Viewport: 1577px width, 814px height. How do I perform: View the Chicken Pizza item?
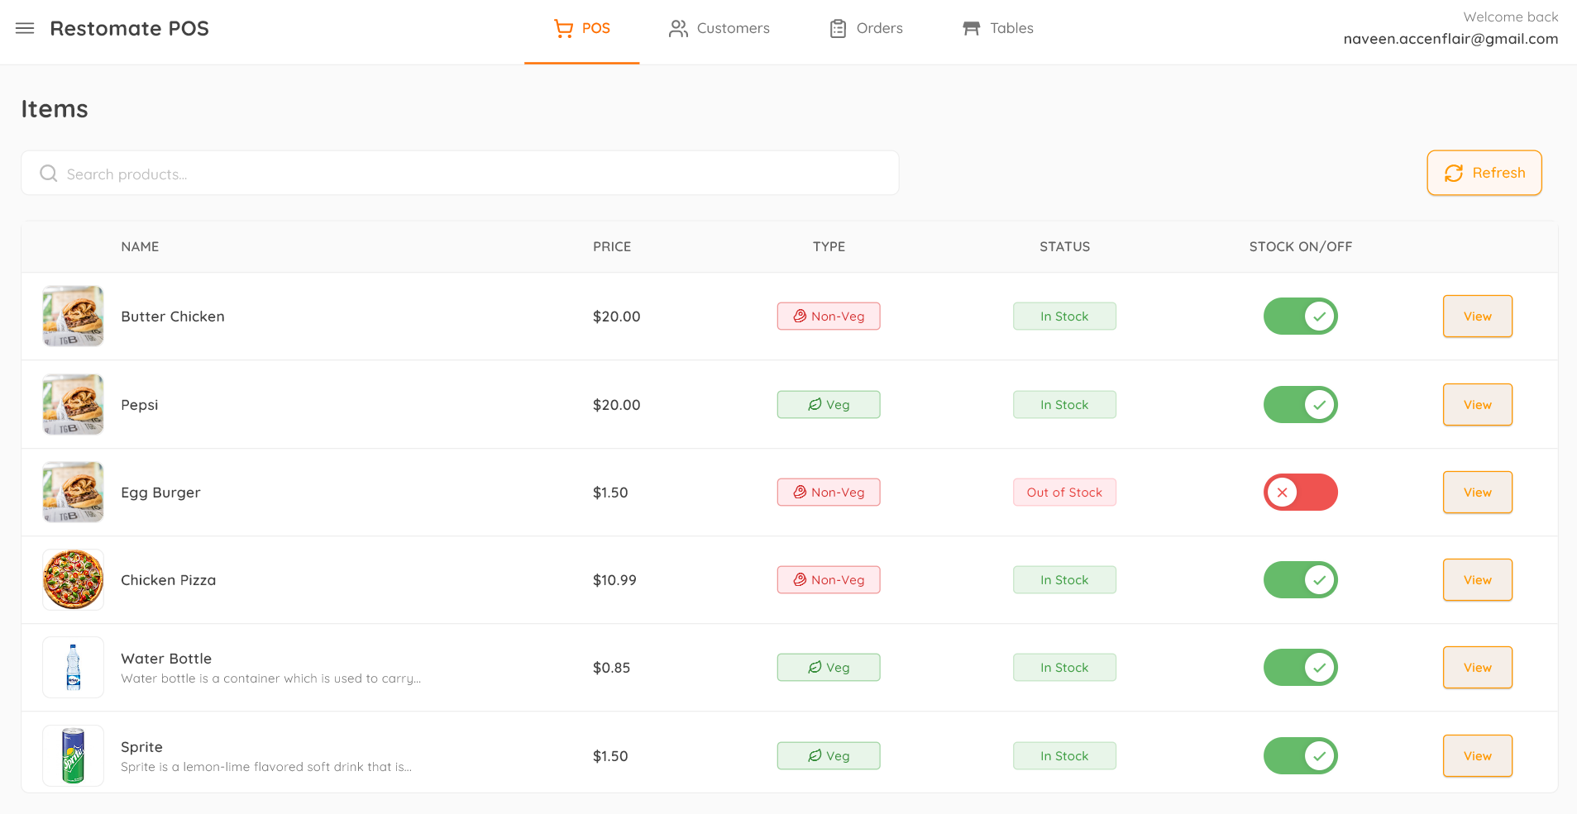coord(1477,579)
